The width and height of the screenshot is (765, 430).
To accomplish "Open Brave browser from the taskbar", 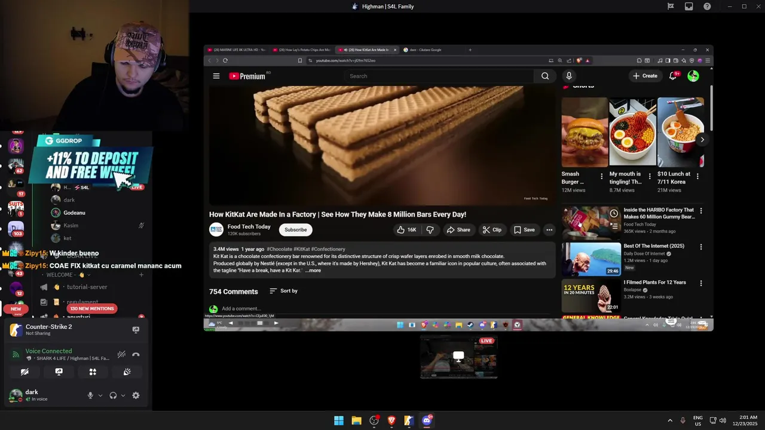I will click(x=391, y=420).
